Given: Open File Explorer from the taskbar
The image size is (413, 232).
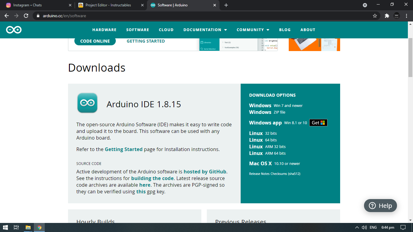Looking at the screenshot, I should [28, 227].
